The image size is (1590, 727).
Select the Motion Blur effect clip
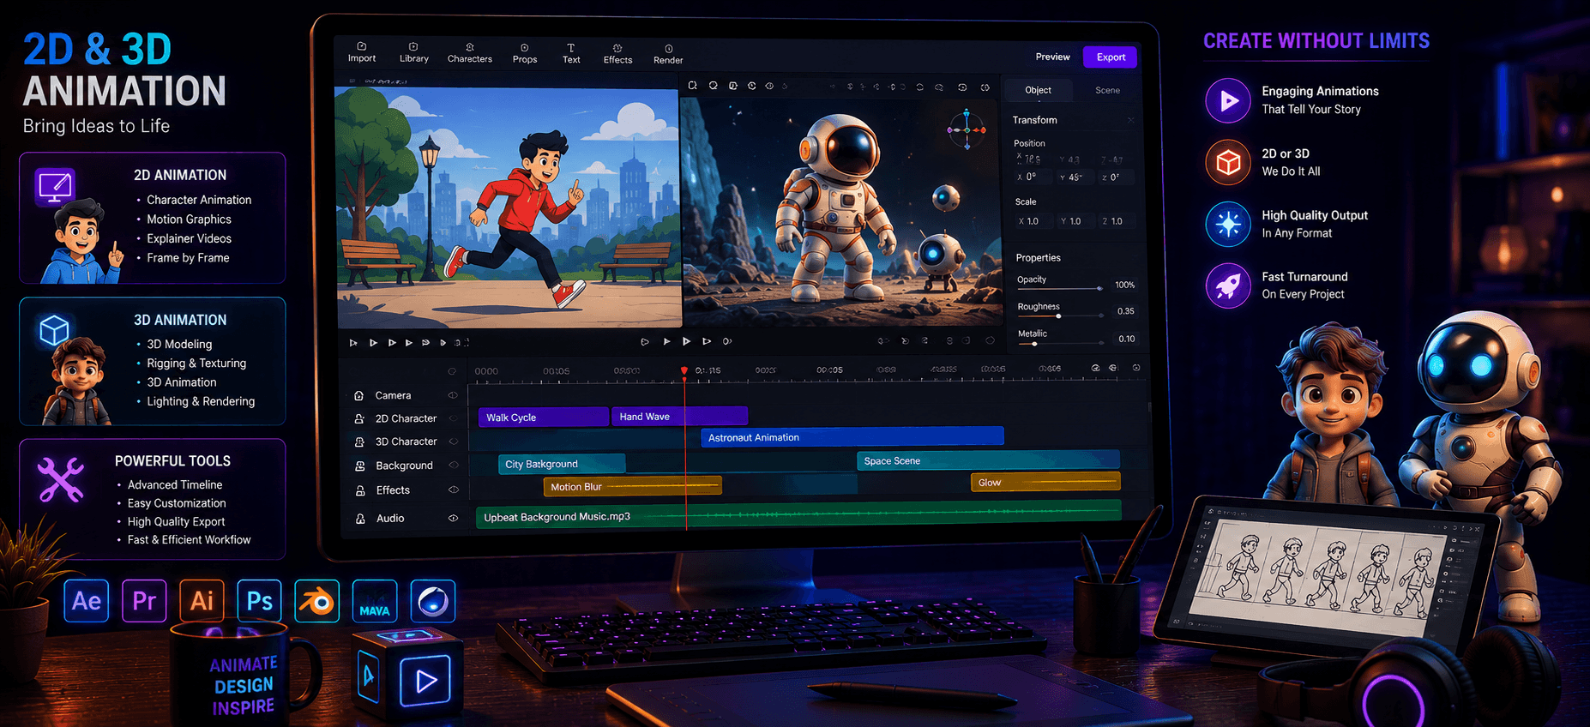tap(632, 486)
